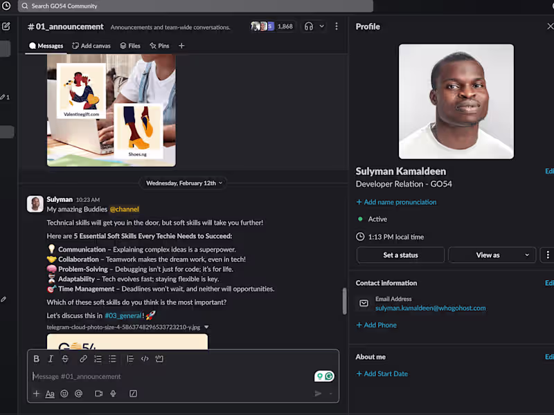Open the View as dropdown

point(492,255)
